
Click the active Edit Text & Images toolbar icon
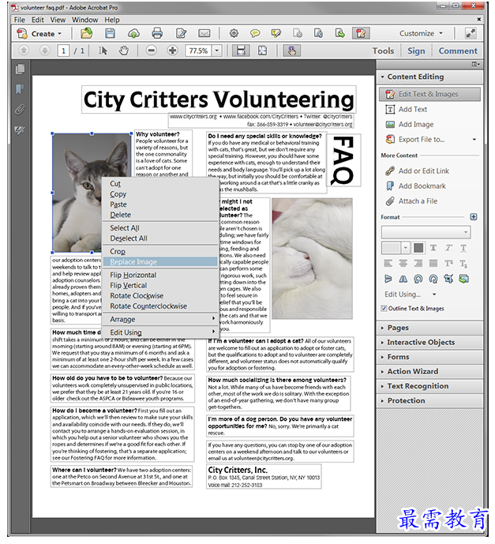(x=361, y=34)
